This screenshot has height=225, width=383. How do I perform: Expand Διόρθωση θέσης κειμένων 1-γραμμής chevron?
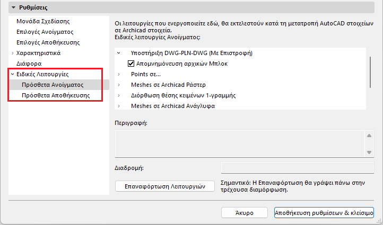coord(119,95)
